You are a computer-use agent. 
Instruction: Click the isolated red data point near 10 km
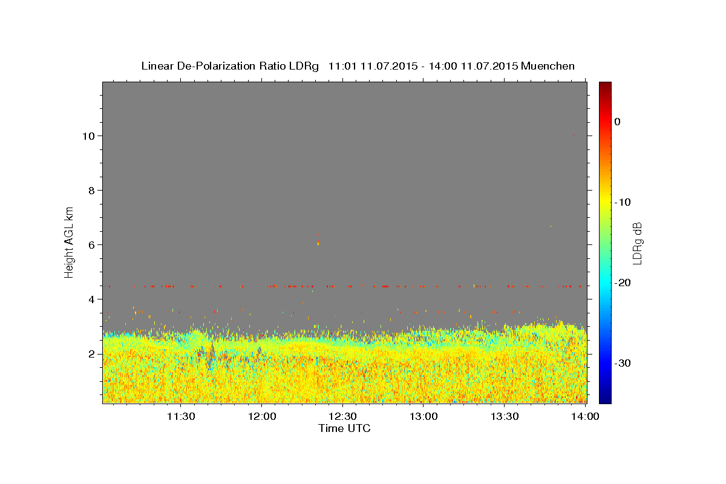point(574,136)
